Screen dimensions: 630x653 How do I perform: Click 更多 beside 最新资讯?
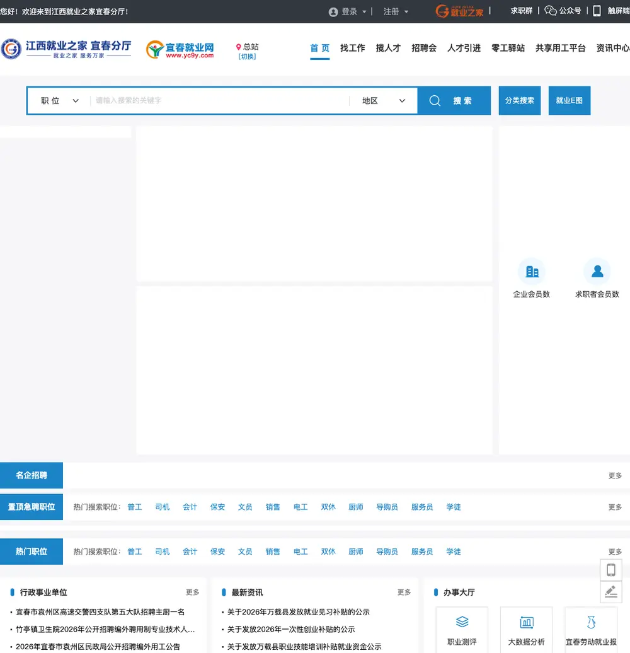click(404, 592)
